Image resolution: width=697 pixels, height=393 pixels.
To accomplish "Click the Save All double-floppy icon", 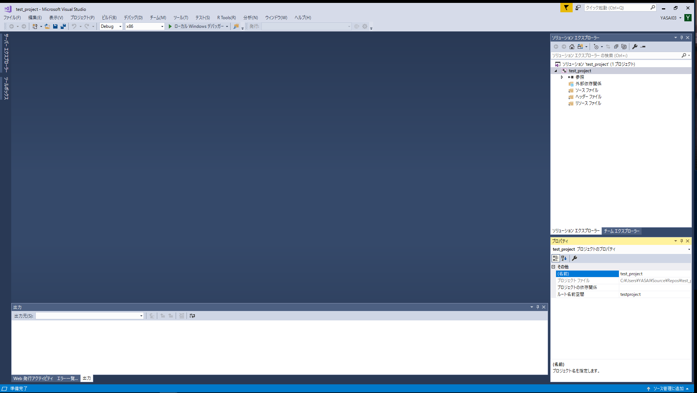I will (63, 26).
